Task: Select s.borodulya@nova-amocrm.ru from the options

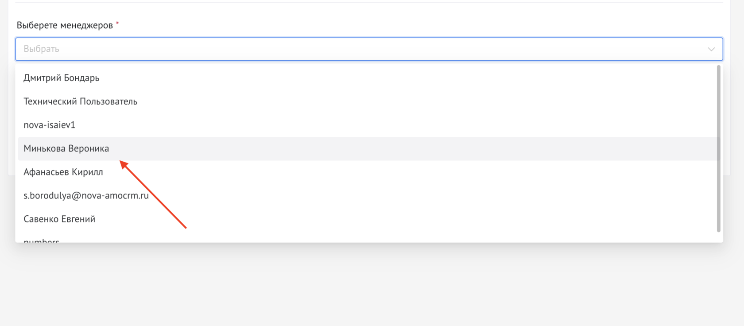Action: (x=86, y=196)
